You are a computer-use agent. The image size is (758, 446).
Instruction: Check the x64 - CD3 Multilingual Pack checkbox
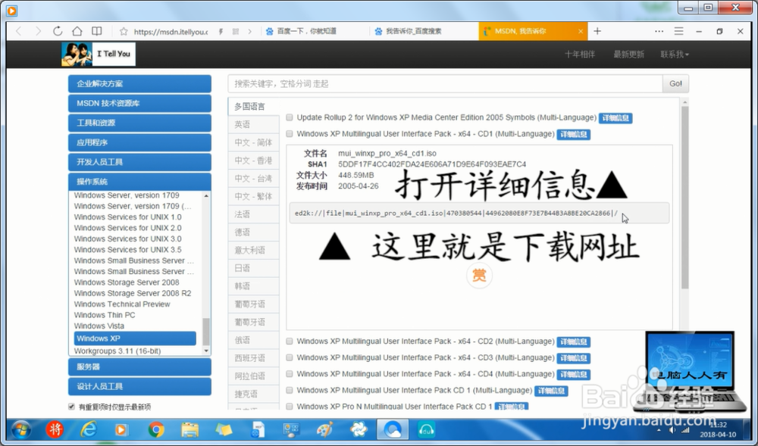[289, 357]
